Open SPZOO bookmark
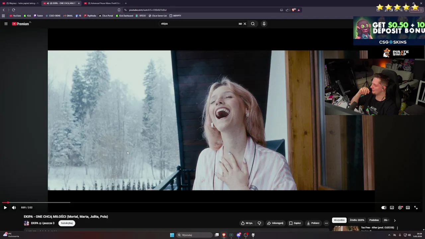 pyautogui.click(x=141, y=16)
